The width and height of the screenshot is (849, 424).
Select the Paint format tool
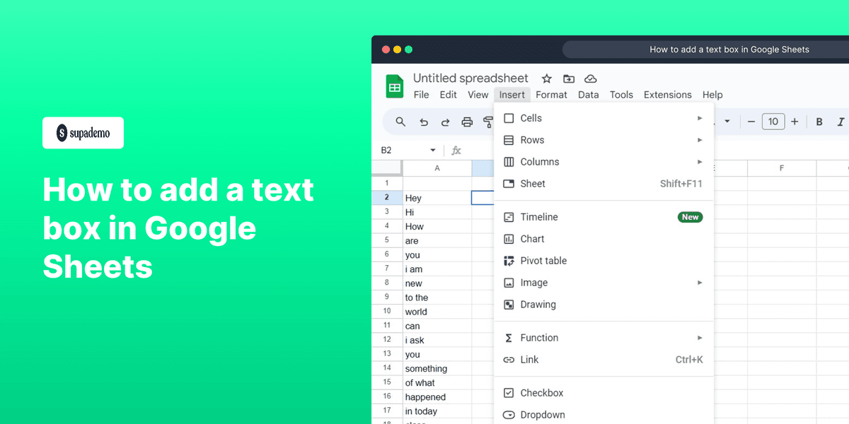click(x=488, y=122)
